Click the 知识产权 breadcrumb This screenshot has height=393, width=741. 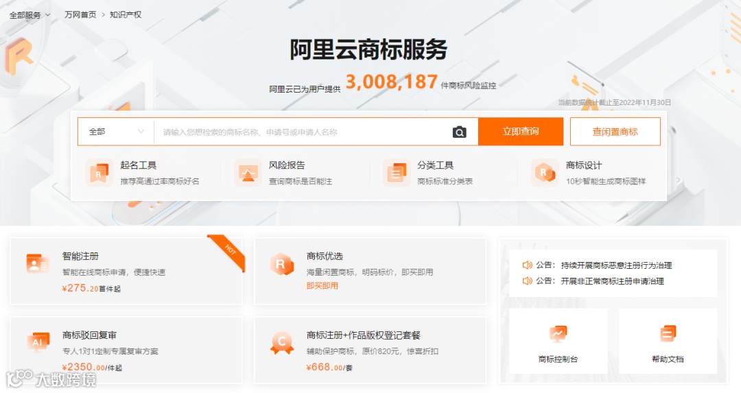126,14
